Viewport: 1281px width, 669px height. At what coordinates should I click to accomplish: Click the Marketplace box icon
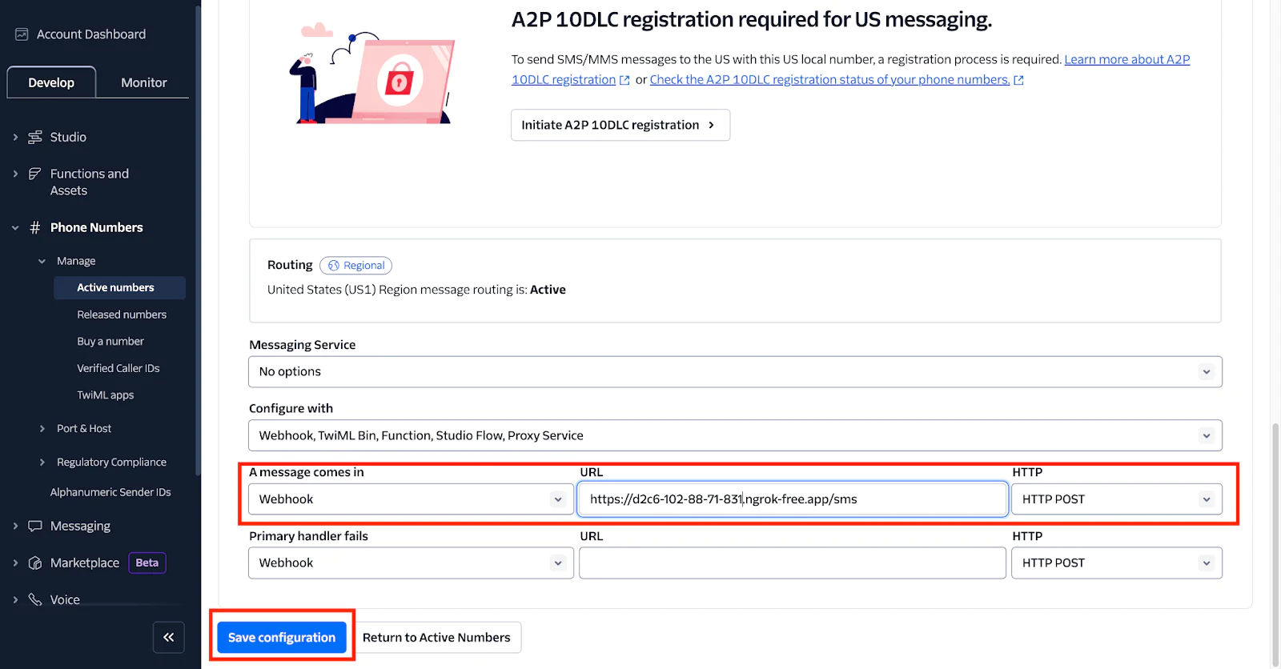(35, 563)
